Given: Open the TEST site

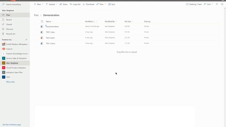Looking at the screenshot, I should click(15, 77).
